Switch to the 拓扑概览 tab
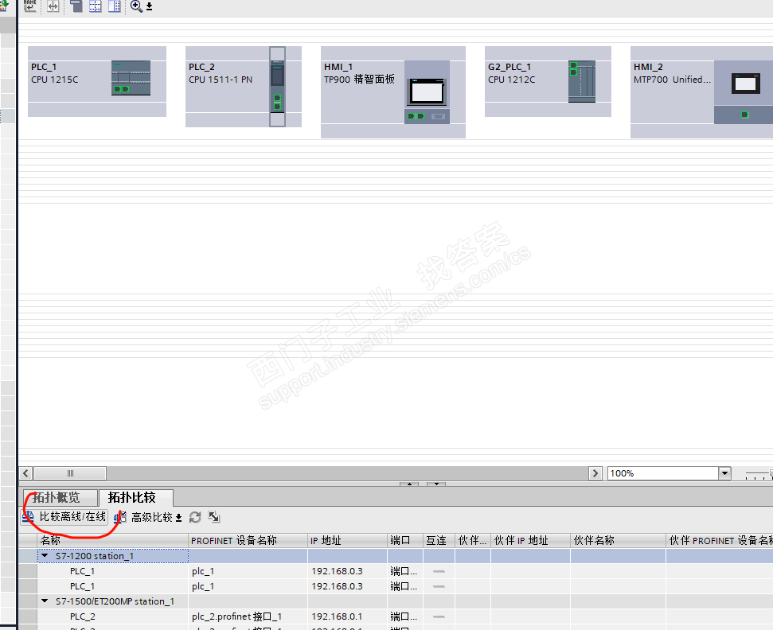773x630 pixels. 59,497
